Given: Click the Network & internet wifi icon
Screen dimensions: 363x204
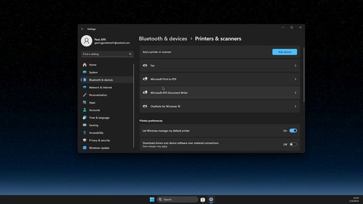Looking at the screenshot, I should click(85, 87).
